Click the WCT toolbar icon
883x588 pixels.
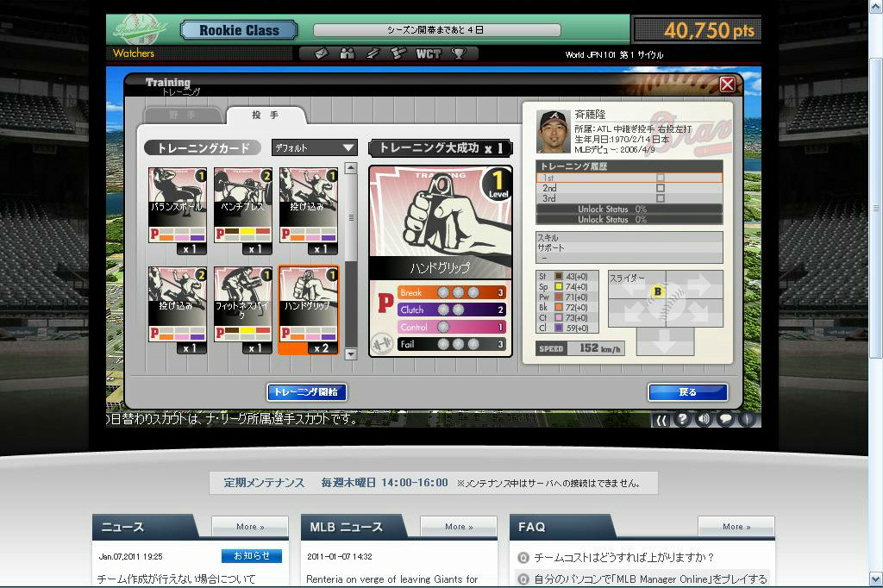point(428,53)
